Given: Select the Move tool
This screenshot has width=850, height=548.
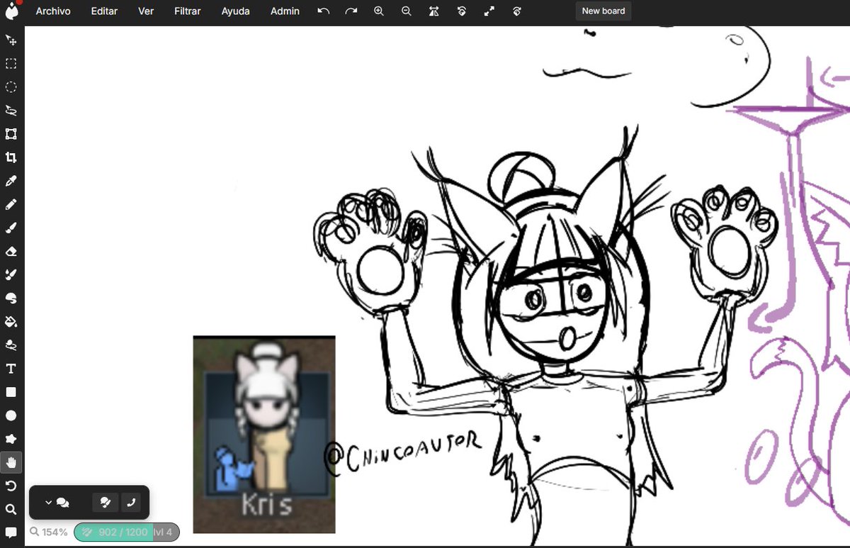Looking at the screenshot, I should tap(11, 40).
